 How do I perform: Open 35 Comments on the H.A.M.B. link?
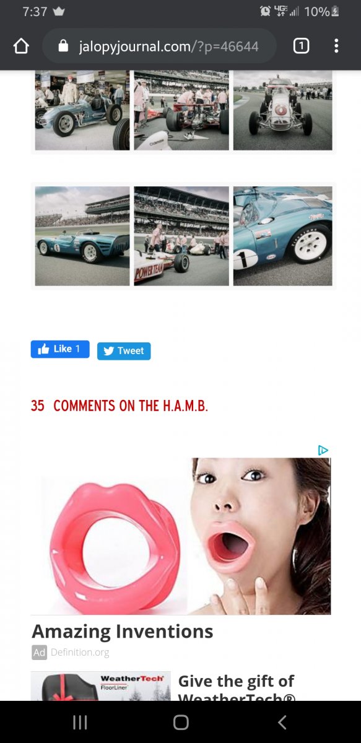(120, 406)
